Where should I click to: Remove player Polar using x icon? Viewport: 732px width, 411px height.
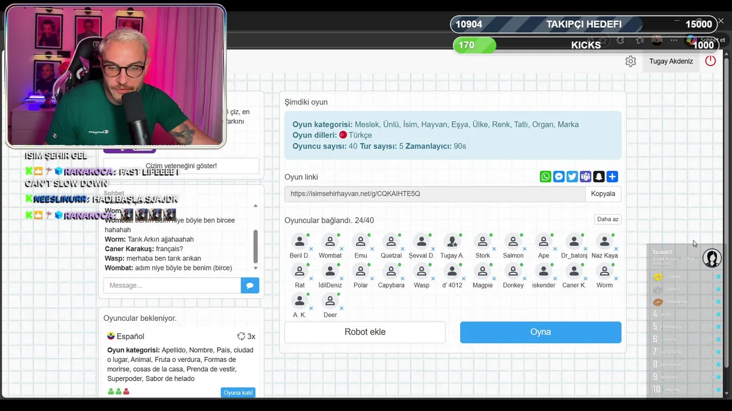[x=372, y=279]
